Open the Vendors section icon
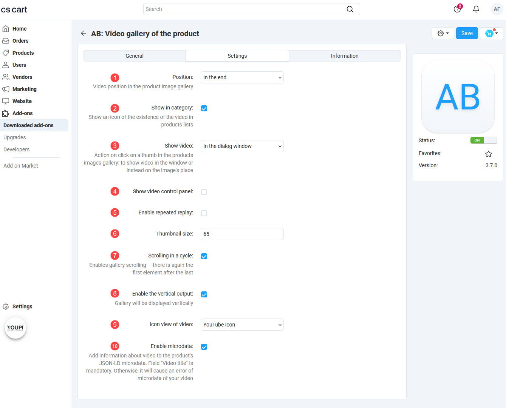 [6, 77]
